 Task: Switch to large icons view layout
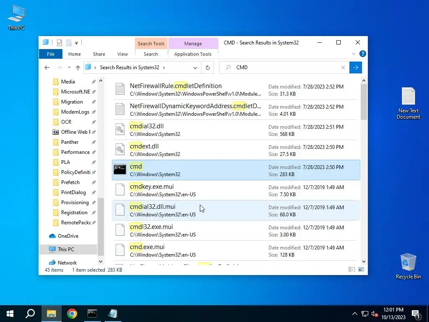click(x=361, y=270)
